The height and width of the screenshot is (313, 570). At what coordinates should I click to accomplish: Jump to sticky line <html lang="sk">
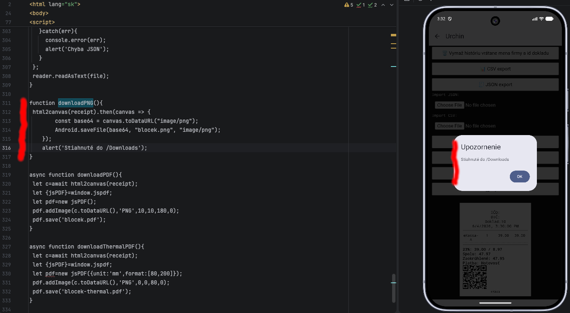55,4
